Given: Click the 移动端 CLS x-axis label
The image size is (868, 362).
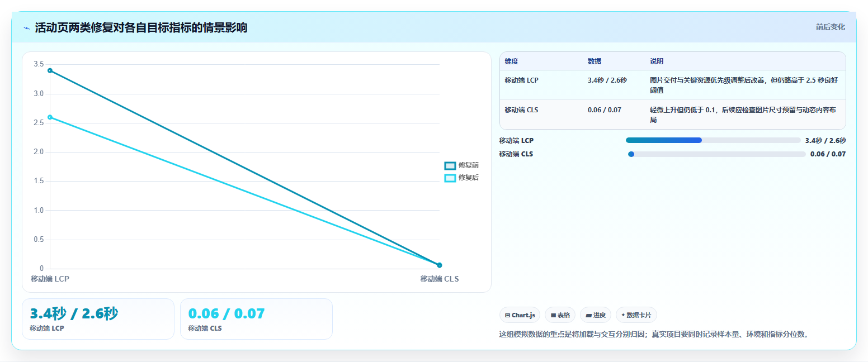Looking at the screenshot, I should click(440, 279).
